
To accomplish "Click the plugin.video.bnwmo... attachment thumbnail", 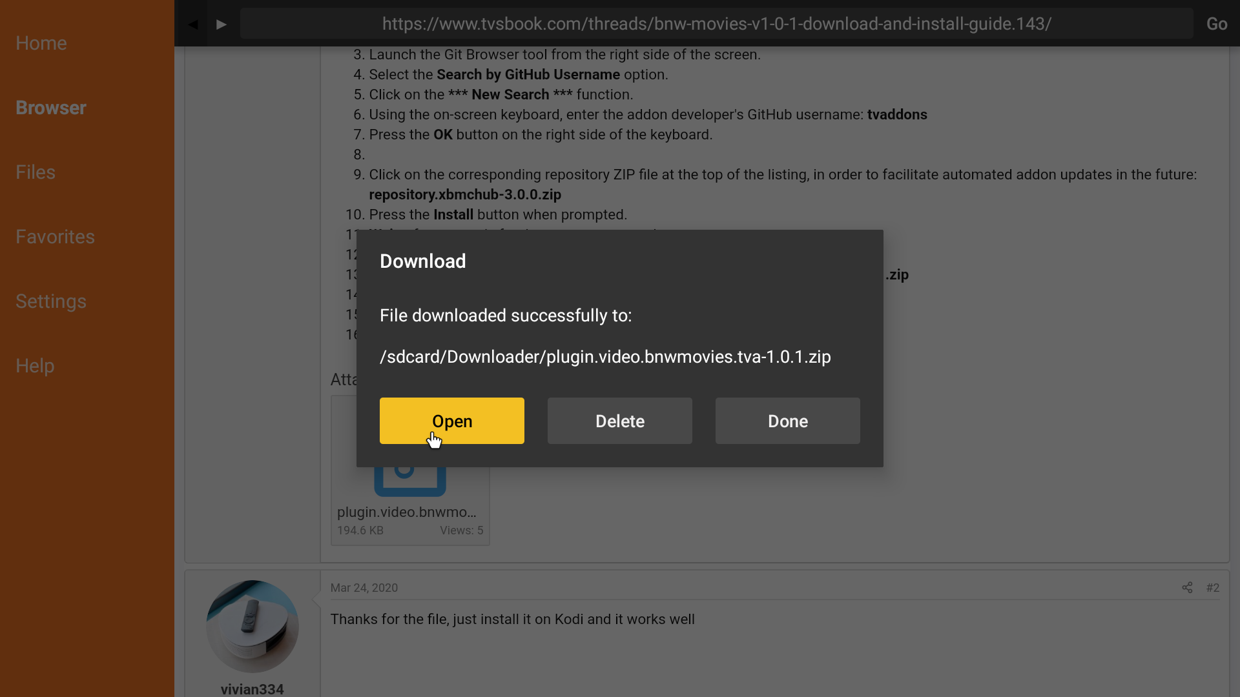I will (x=407, y=512).
